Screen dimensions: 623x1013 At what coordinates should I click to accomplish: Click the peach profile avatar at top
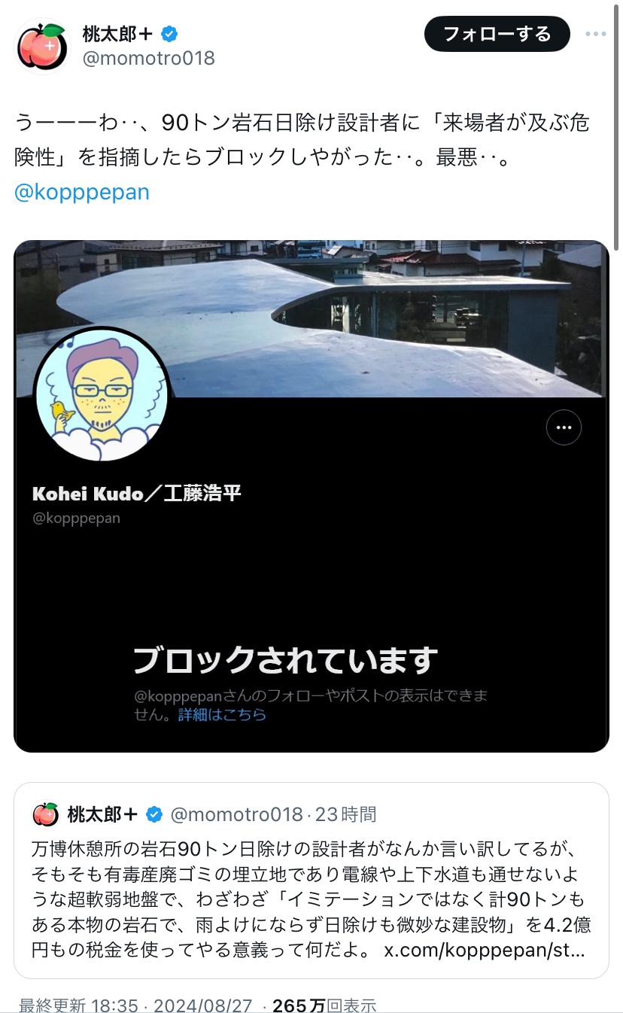[x=43, y=46]
